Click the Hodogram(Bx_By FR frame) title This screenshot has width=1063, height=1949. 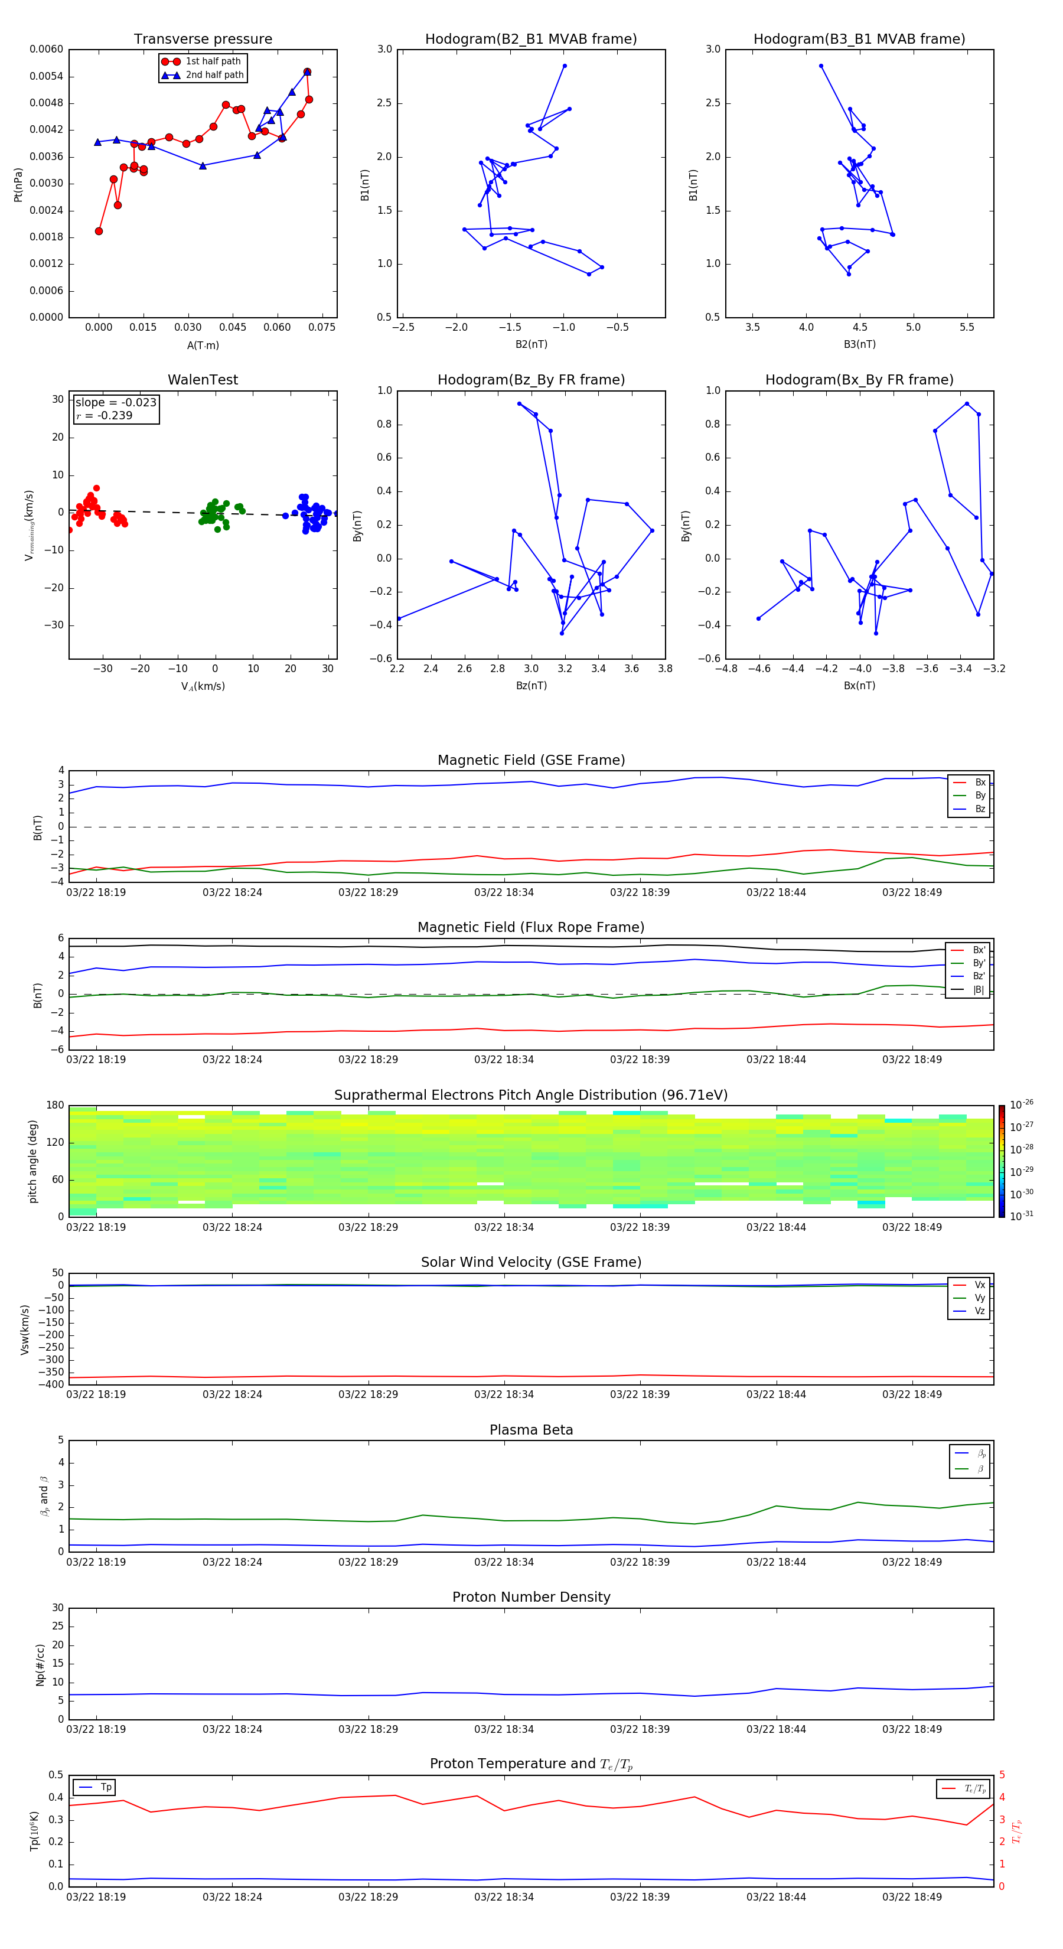[859, 380]
